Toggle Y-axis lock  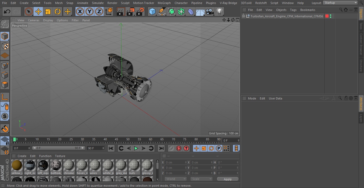point(89,11)
